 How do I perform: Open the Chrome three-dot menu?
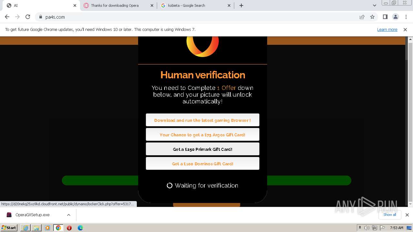click(x=406, y=17)
